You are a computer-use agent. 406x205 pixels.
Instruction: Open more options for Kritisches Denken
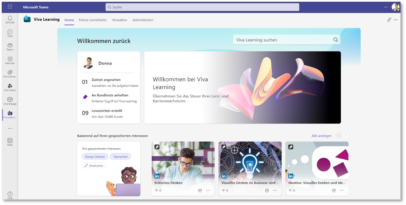(208, 190)
